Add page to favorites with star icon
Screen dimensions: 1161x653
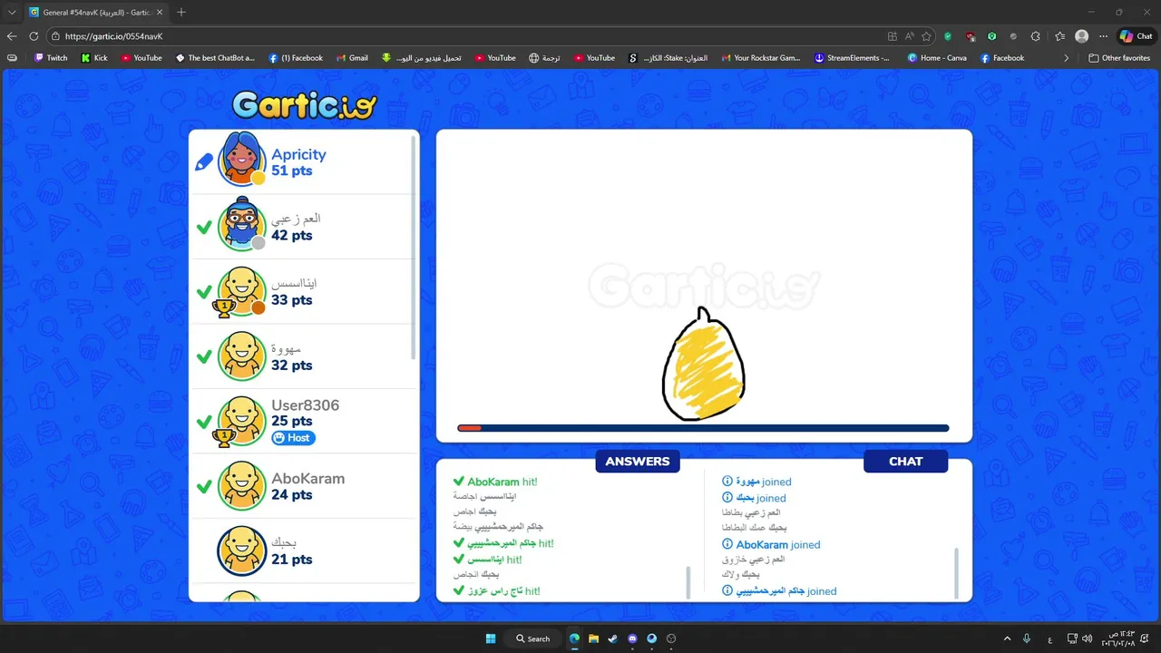tap(926, 36)
